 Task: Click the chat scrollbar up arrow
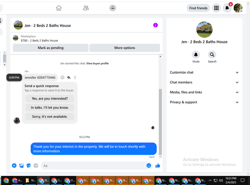coord(160,56)
